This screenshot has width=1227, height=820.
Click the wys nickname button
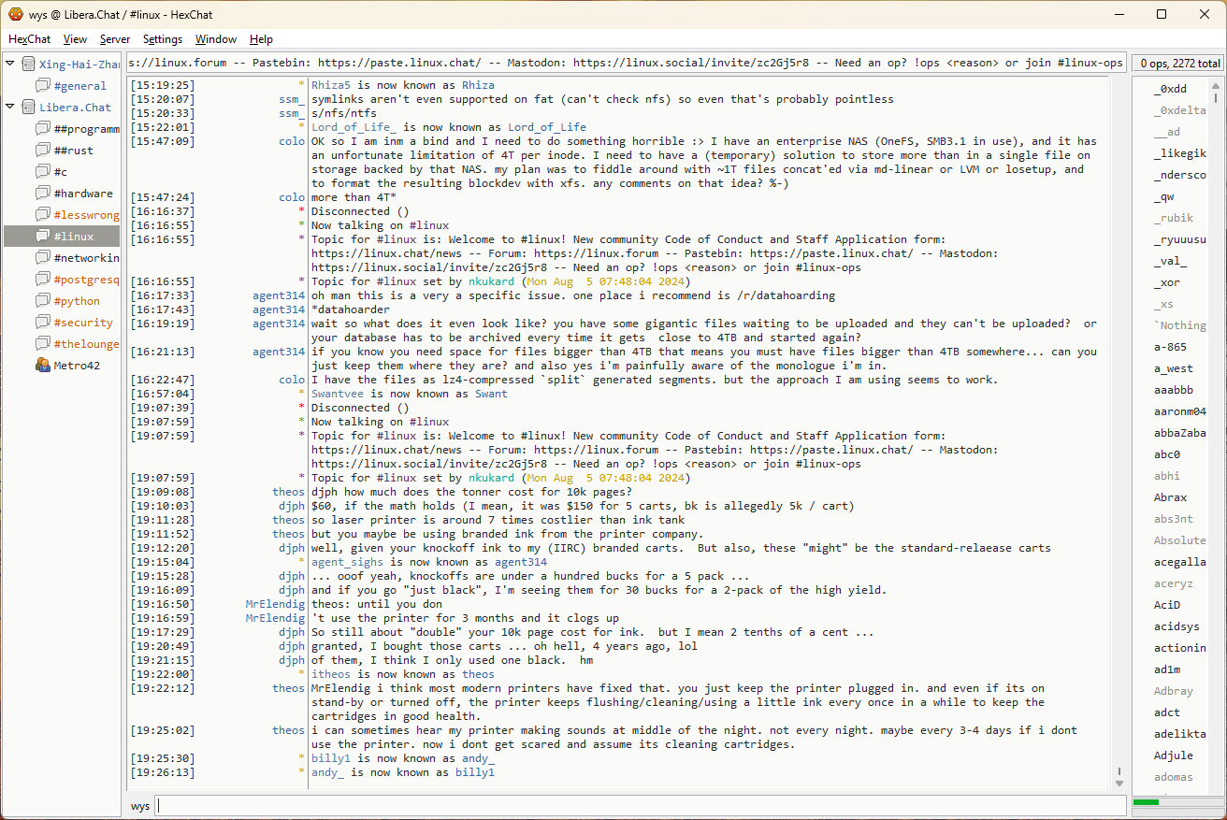139,805
